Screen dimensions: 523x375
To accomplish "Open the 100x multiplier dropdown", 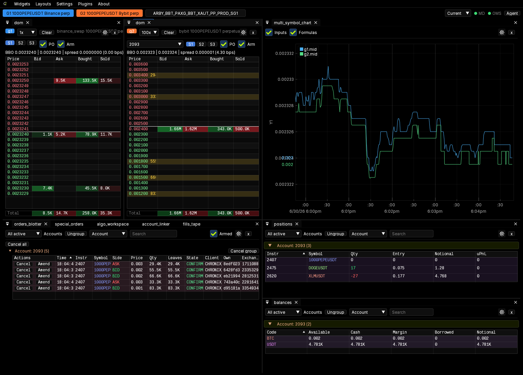I will point(149,32).
